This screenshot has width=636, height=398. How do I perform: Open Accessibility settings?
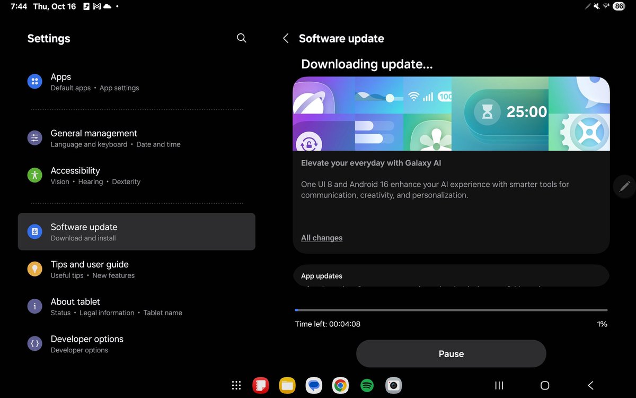click(137, 175)
